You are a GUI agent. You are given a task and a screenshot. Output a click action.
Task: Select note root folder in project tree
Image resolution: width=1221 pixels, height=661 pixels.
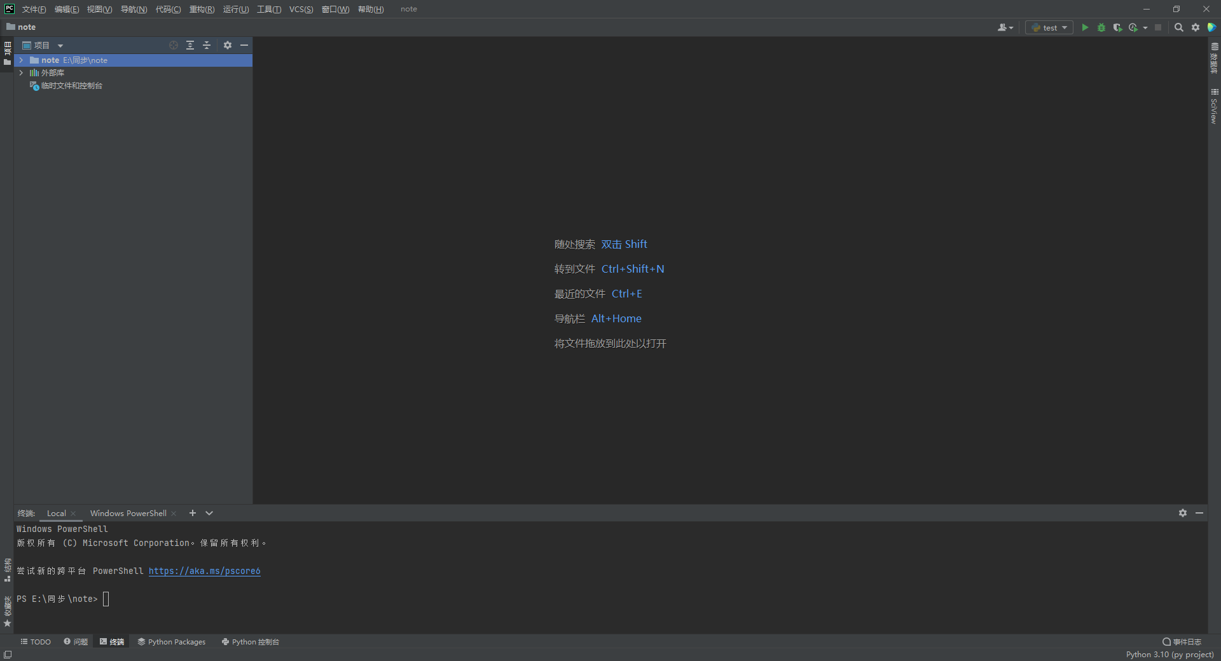[x=133, y=60]
